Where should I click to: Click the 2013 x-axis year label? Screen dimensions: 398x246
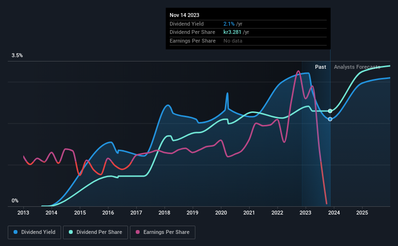pos(23,213)
